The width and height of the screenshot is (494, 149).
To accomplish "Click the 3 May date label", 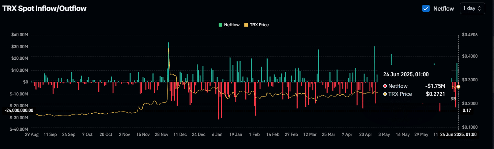I will (385, 134).
